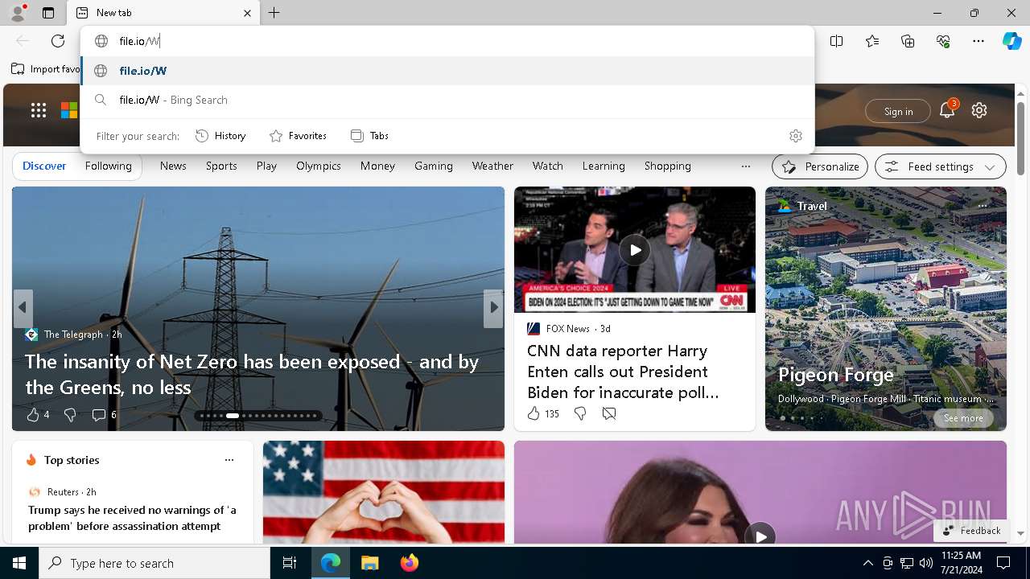Open Travel card options ellipsis

click(x=983, y=206)
